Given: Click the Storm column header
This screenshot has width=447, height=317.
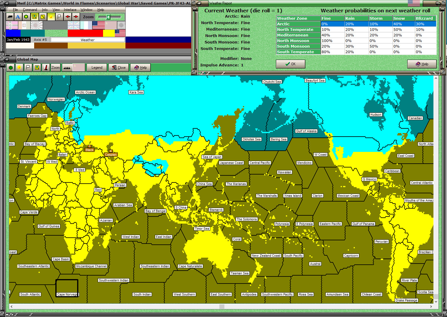Looking at the screenshot, I should click(380, 18).
